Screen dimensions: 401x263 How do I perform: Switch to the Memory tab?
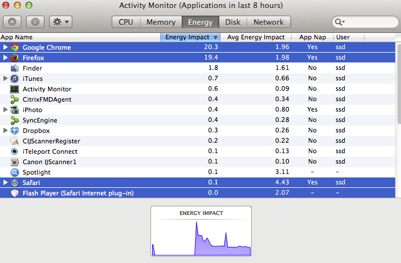tap(161, 22)
